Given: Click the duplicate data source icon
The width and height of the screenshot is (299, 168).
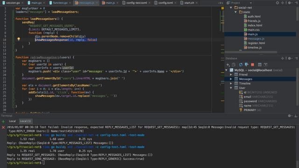Looking at the screenshot, I should pos(234,65).
